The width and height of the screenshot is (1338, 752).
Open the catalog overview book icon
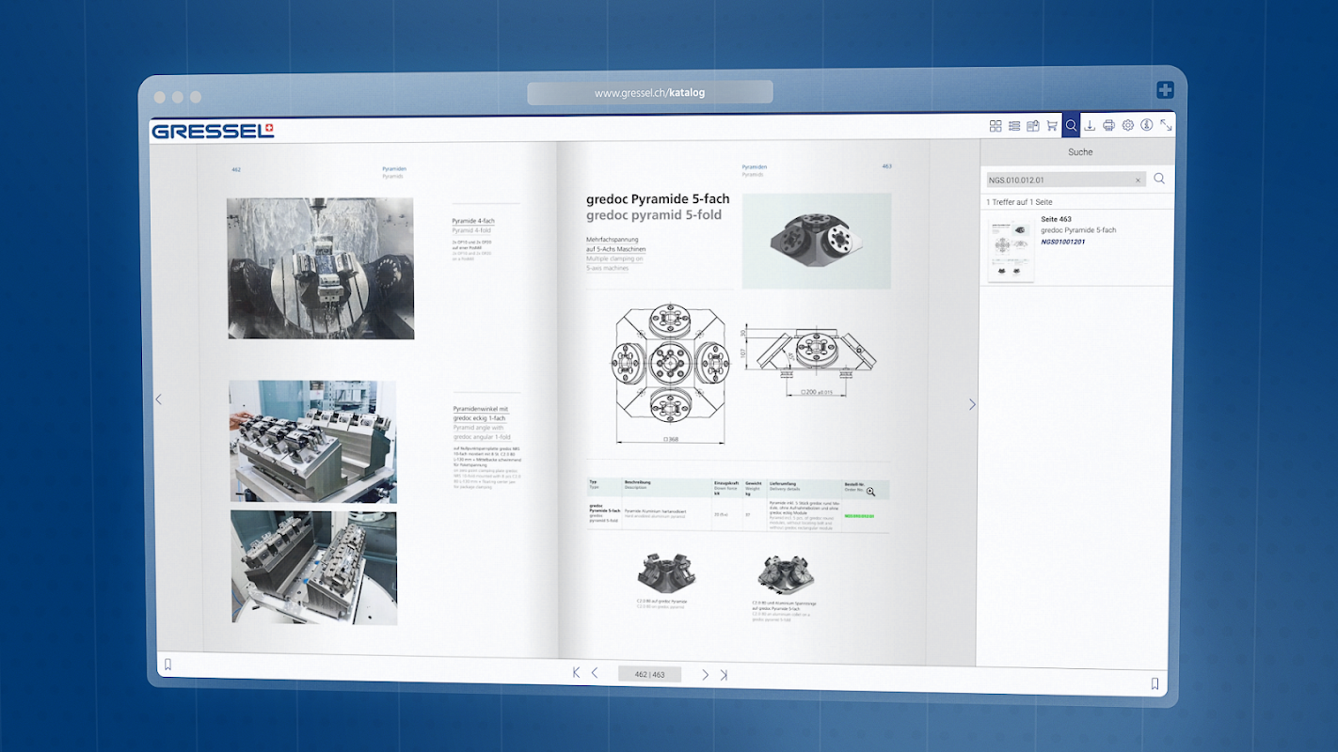pos(1033,126)
